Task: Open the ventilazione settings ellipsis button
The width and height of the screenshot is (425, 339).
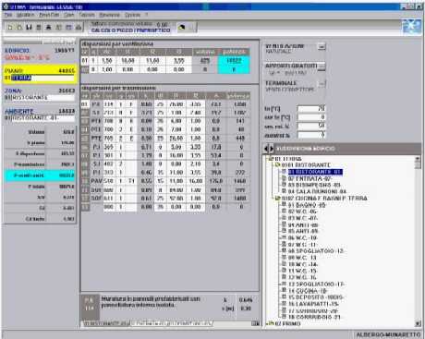Action: (x=322, y=46)
